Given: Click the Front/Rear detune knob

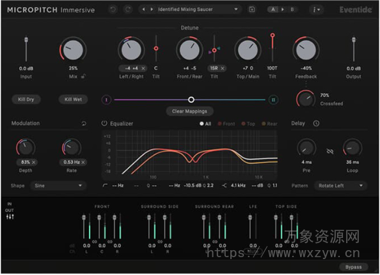Looking at the screenshot, I should [189, 50].
